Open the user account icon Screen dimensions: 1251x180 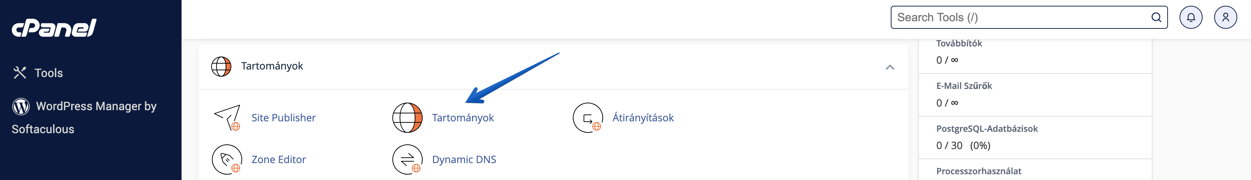tap(1225, 17)
